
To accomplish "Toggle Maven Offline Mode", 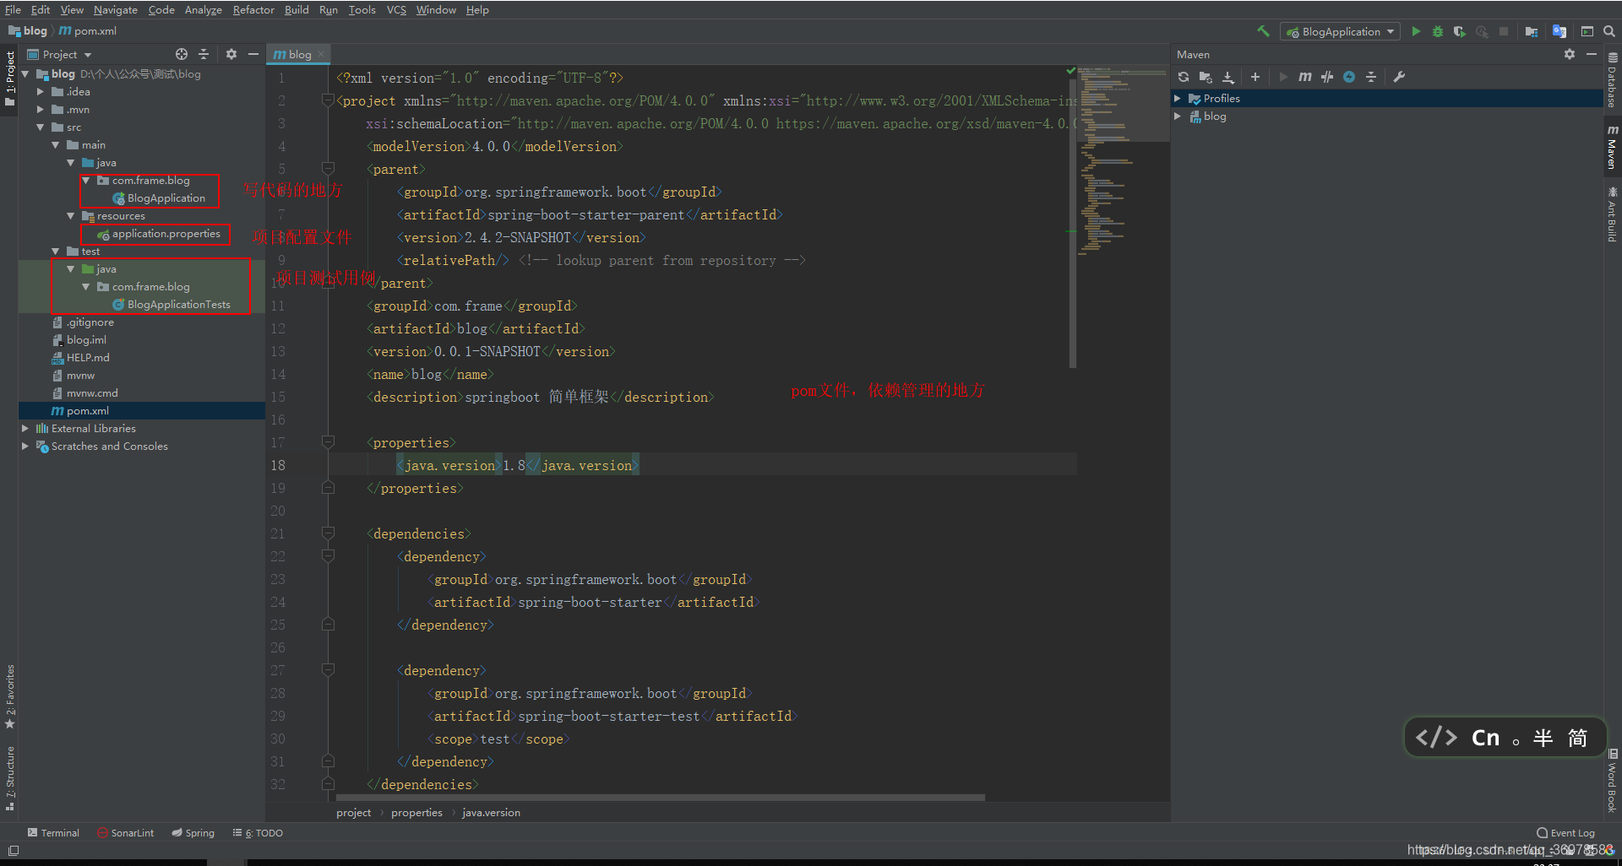I will pos(1327,77).
